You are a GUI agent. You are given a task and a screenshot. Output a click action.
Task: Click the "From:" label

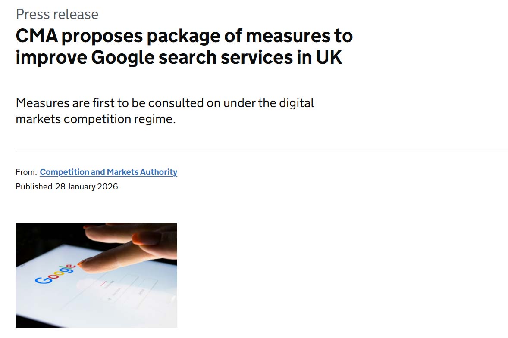26,172
